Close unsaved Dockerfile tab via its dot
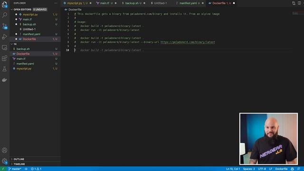 point(234,3)
